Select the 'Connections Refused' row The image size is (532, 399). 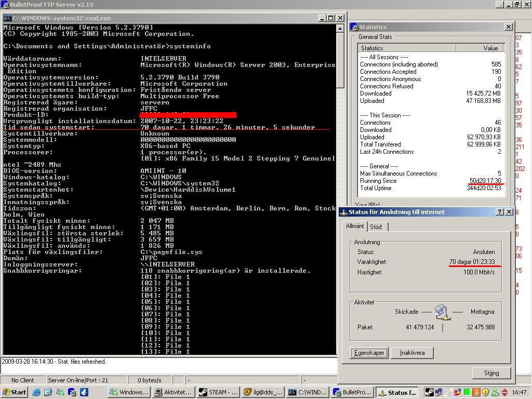(431, 86)
